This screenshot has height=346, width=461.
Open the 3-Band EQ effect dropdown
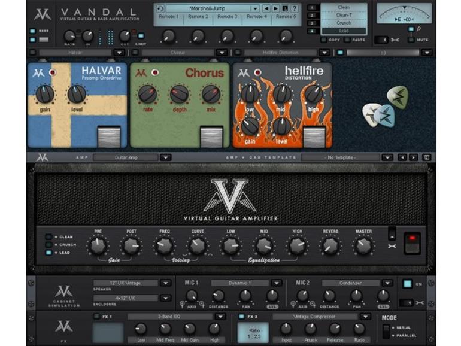tap(220, 317)
